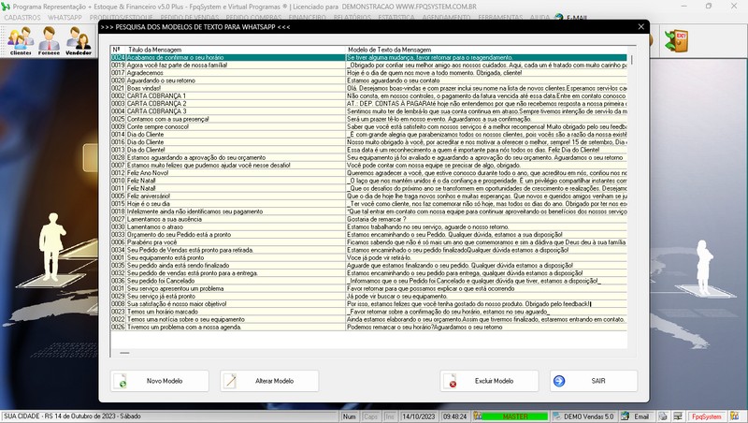This screenshot has height=423, width=748.
Task: Open the FINANCEIRO menu
Action: coord(308,18)
